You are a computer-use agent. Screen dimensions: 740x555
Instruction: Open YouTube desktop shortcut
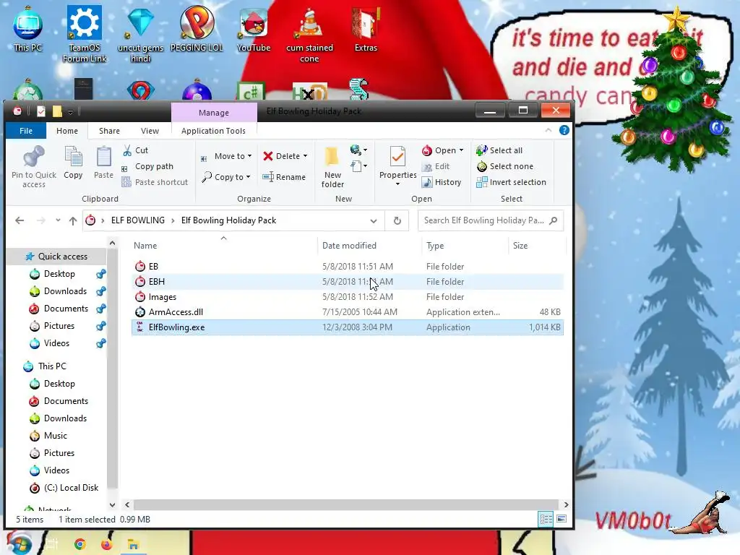tap(254, 30)
